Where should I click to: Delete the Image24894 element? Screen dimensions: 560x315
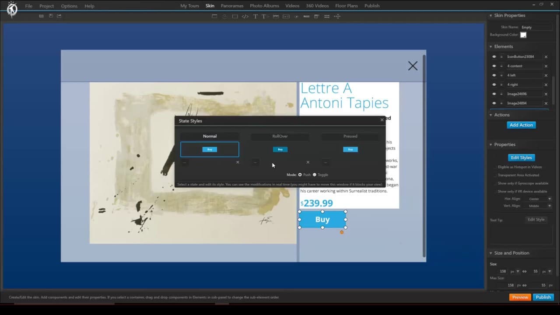click(546, 103)
